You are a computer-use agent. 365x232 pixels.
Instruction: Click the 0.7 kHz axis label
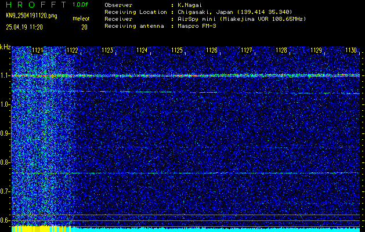(x=5, y=191)
